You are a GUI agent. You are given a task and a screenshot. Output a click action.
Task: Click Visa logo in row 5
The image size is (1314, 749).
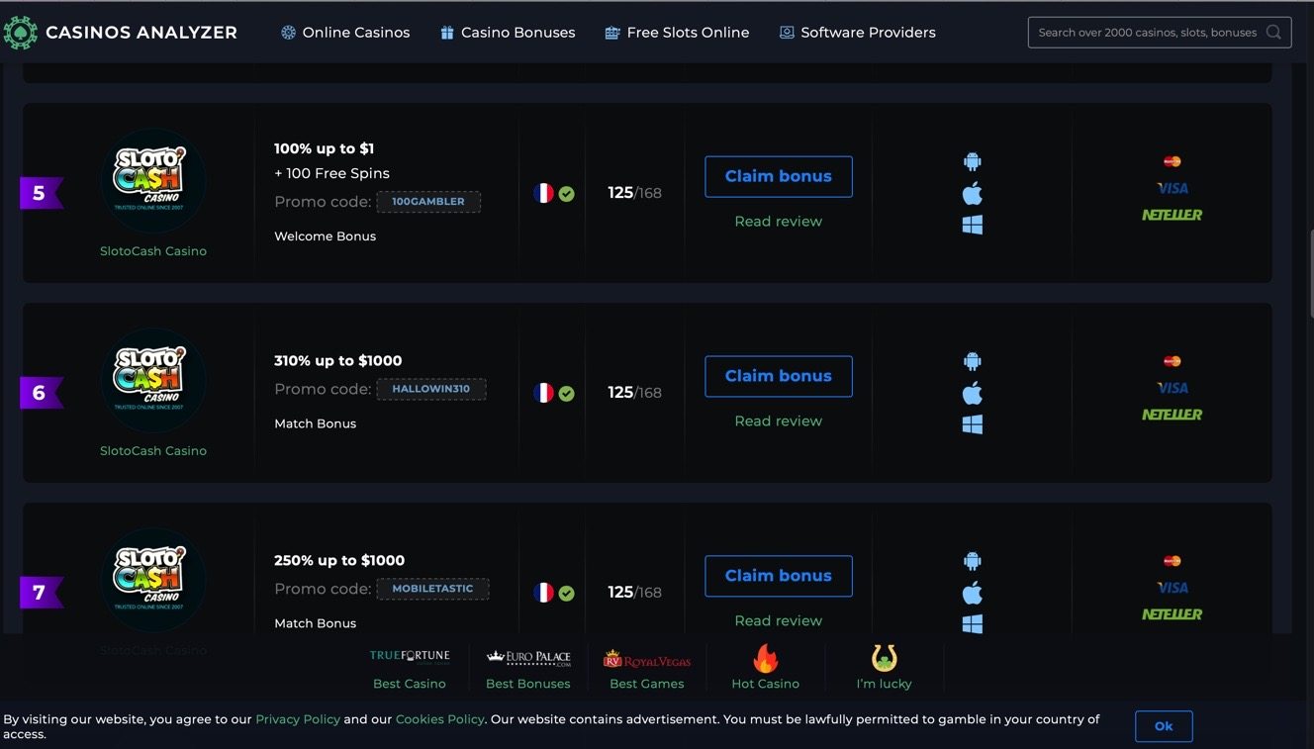1173,188
